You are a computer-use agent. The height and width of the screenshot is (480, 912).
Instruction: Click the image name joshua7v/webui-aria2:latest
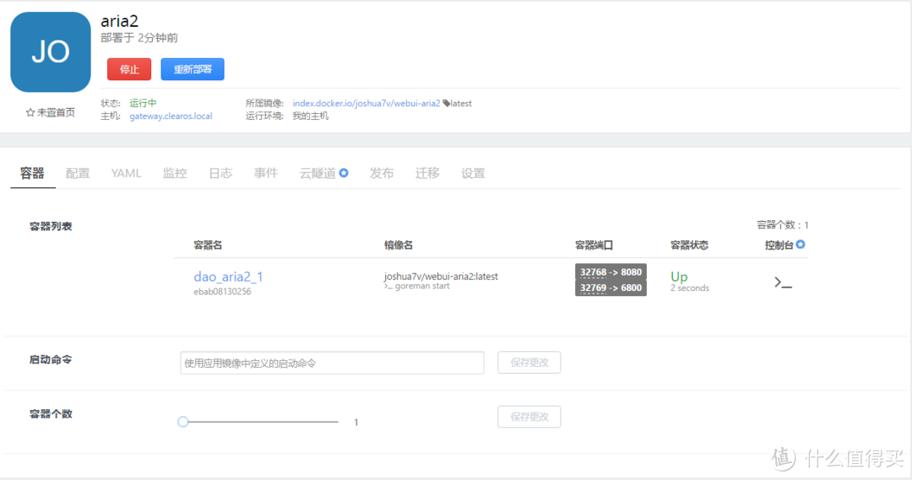pyautogui.click(x=441, y=277)
